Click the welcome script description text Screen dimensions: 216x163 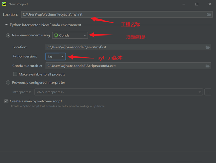tap(58, 106)
